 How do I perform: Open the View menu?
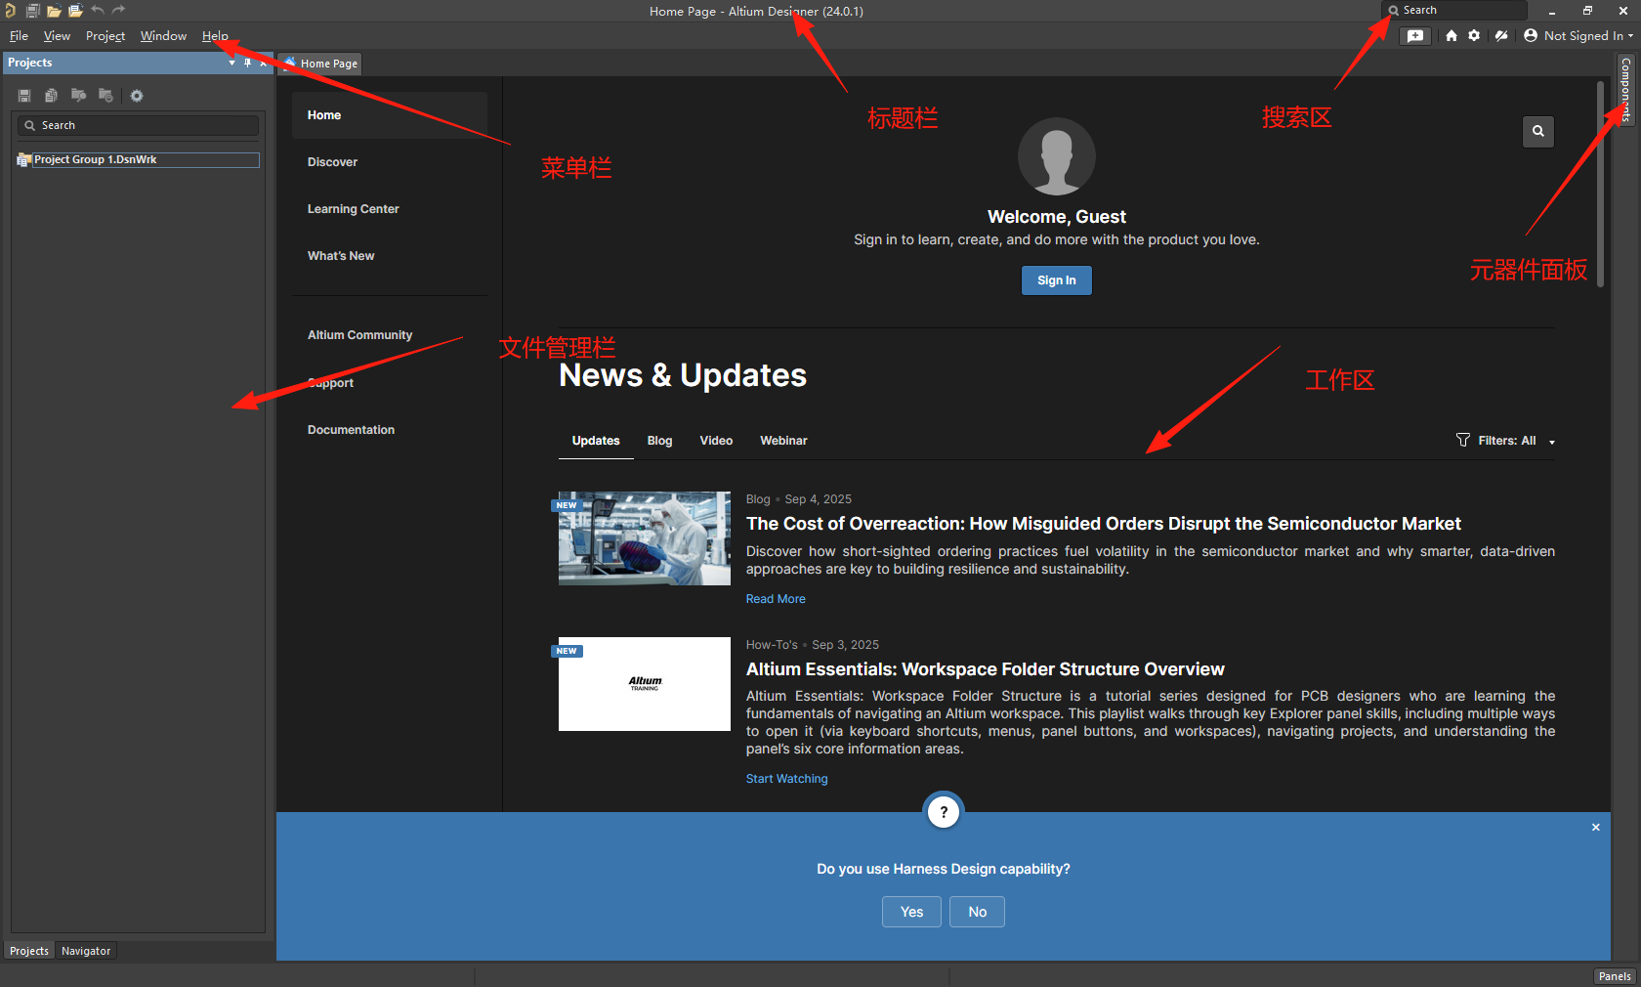pos(57,36)
